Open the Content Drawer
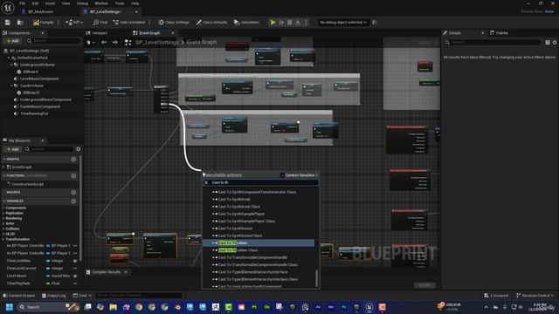 pos(19,296)
